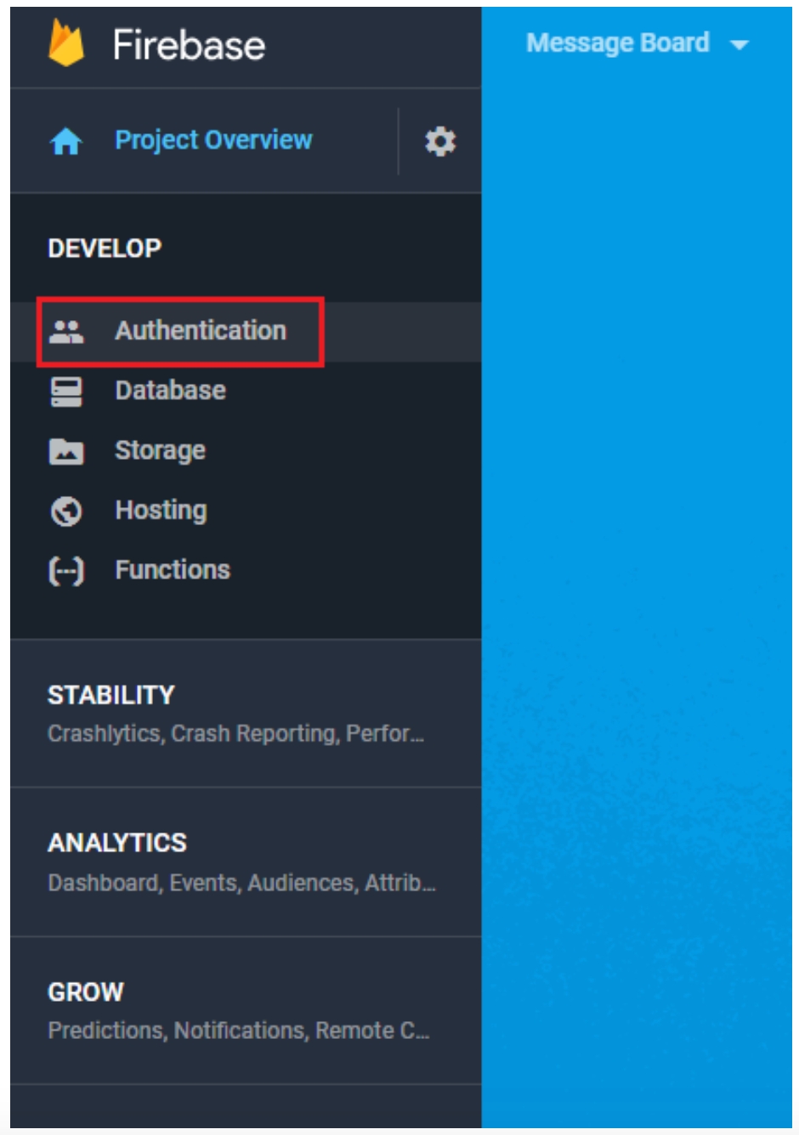This screenshot has height=1135, width=799.
Task: Click the Authentication people icon
Action: [66, 331]
